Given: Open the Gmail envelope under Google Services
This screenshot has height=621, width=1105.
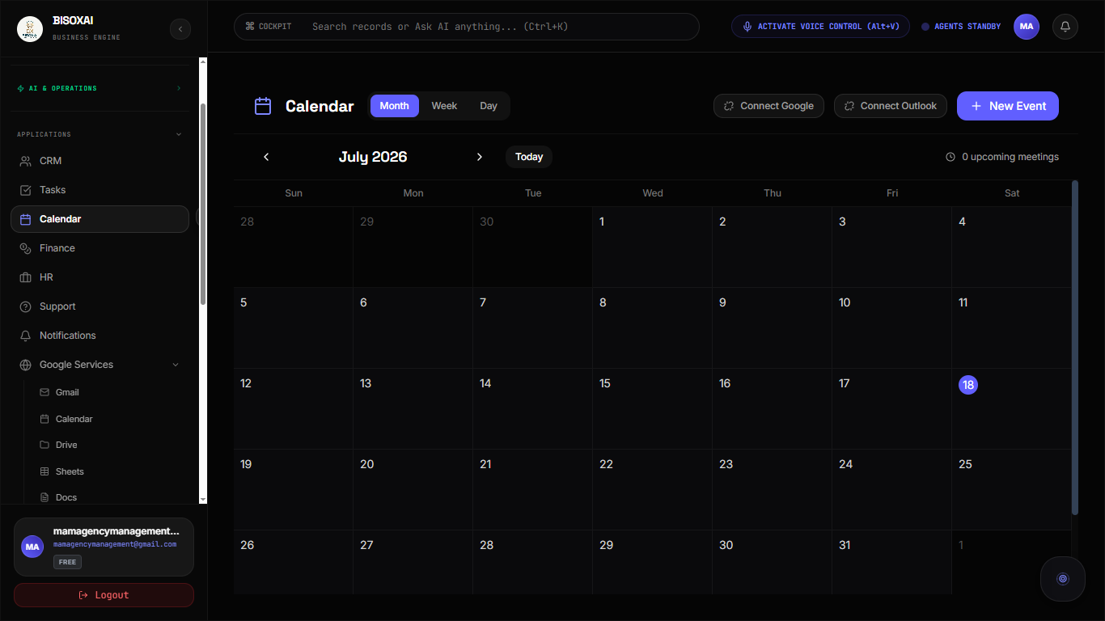Looking at the screenshot, I should pyautogui.click(x=44, y=392).
